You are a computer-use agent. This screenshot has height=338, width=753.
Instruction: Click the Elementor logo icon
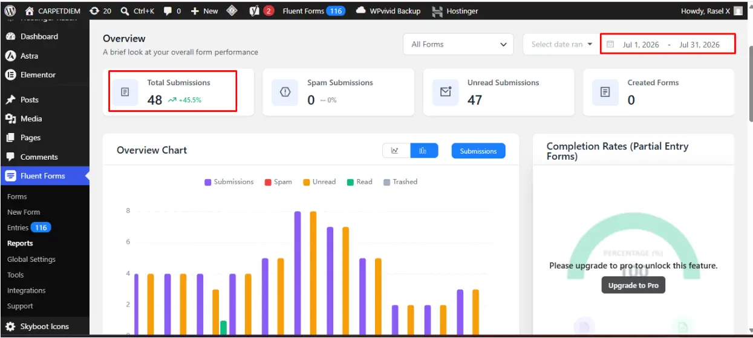point(10,75)
